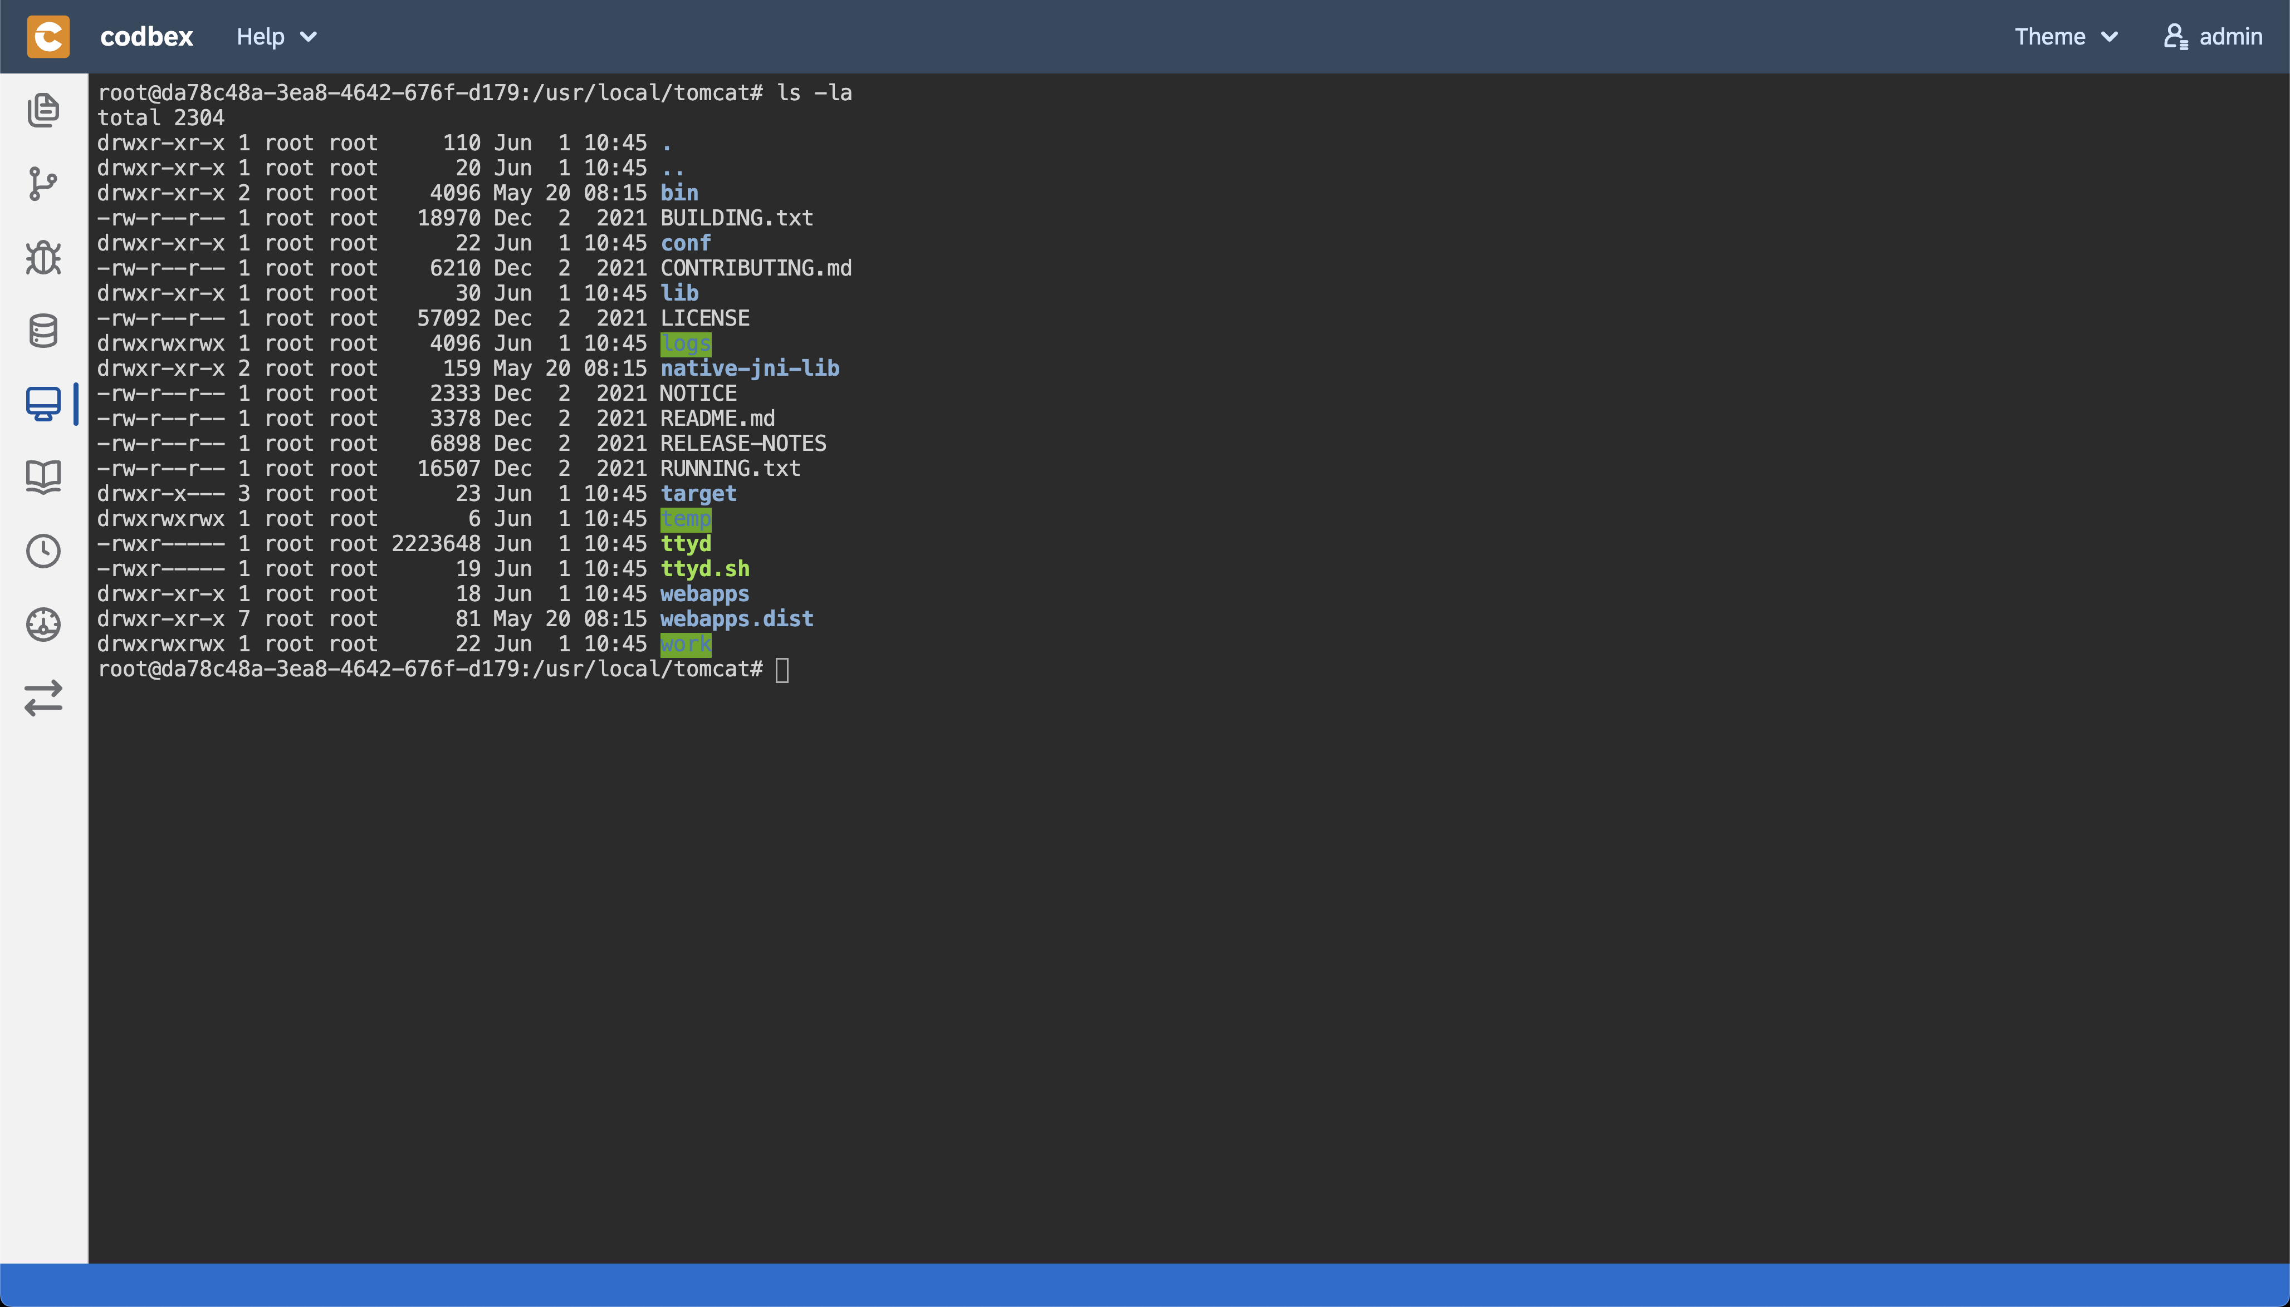Toggle the sidebar file explorer icon
This screenshot has height=1307, width=2290.
pos(44,110)
